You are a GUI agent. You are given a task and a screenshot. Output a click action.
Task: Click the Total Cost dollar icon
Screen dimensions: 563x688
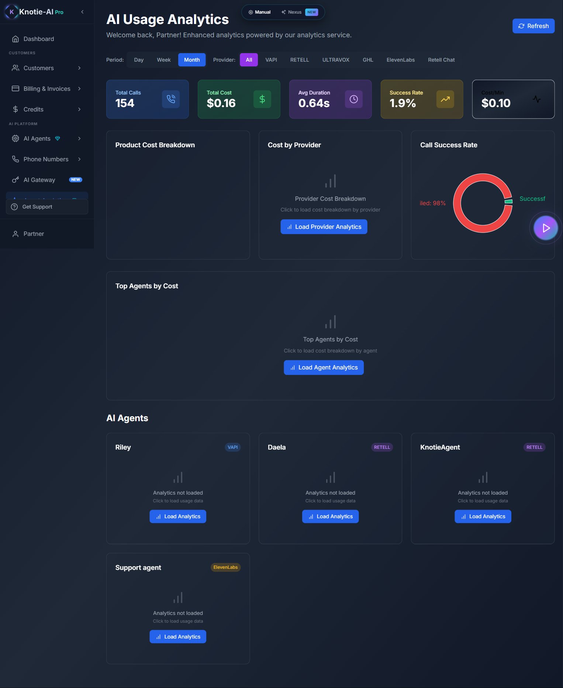[262, 99]
